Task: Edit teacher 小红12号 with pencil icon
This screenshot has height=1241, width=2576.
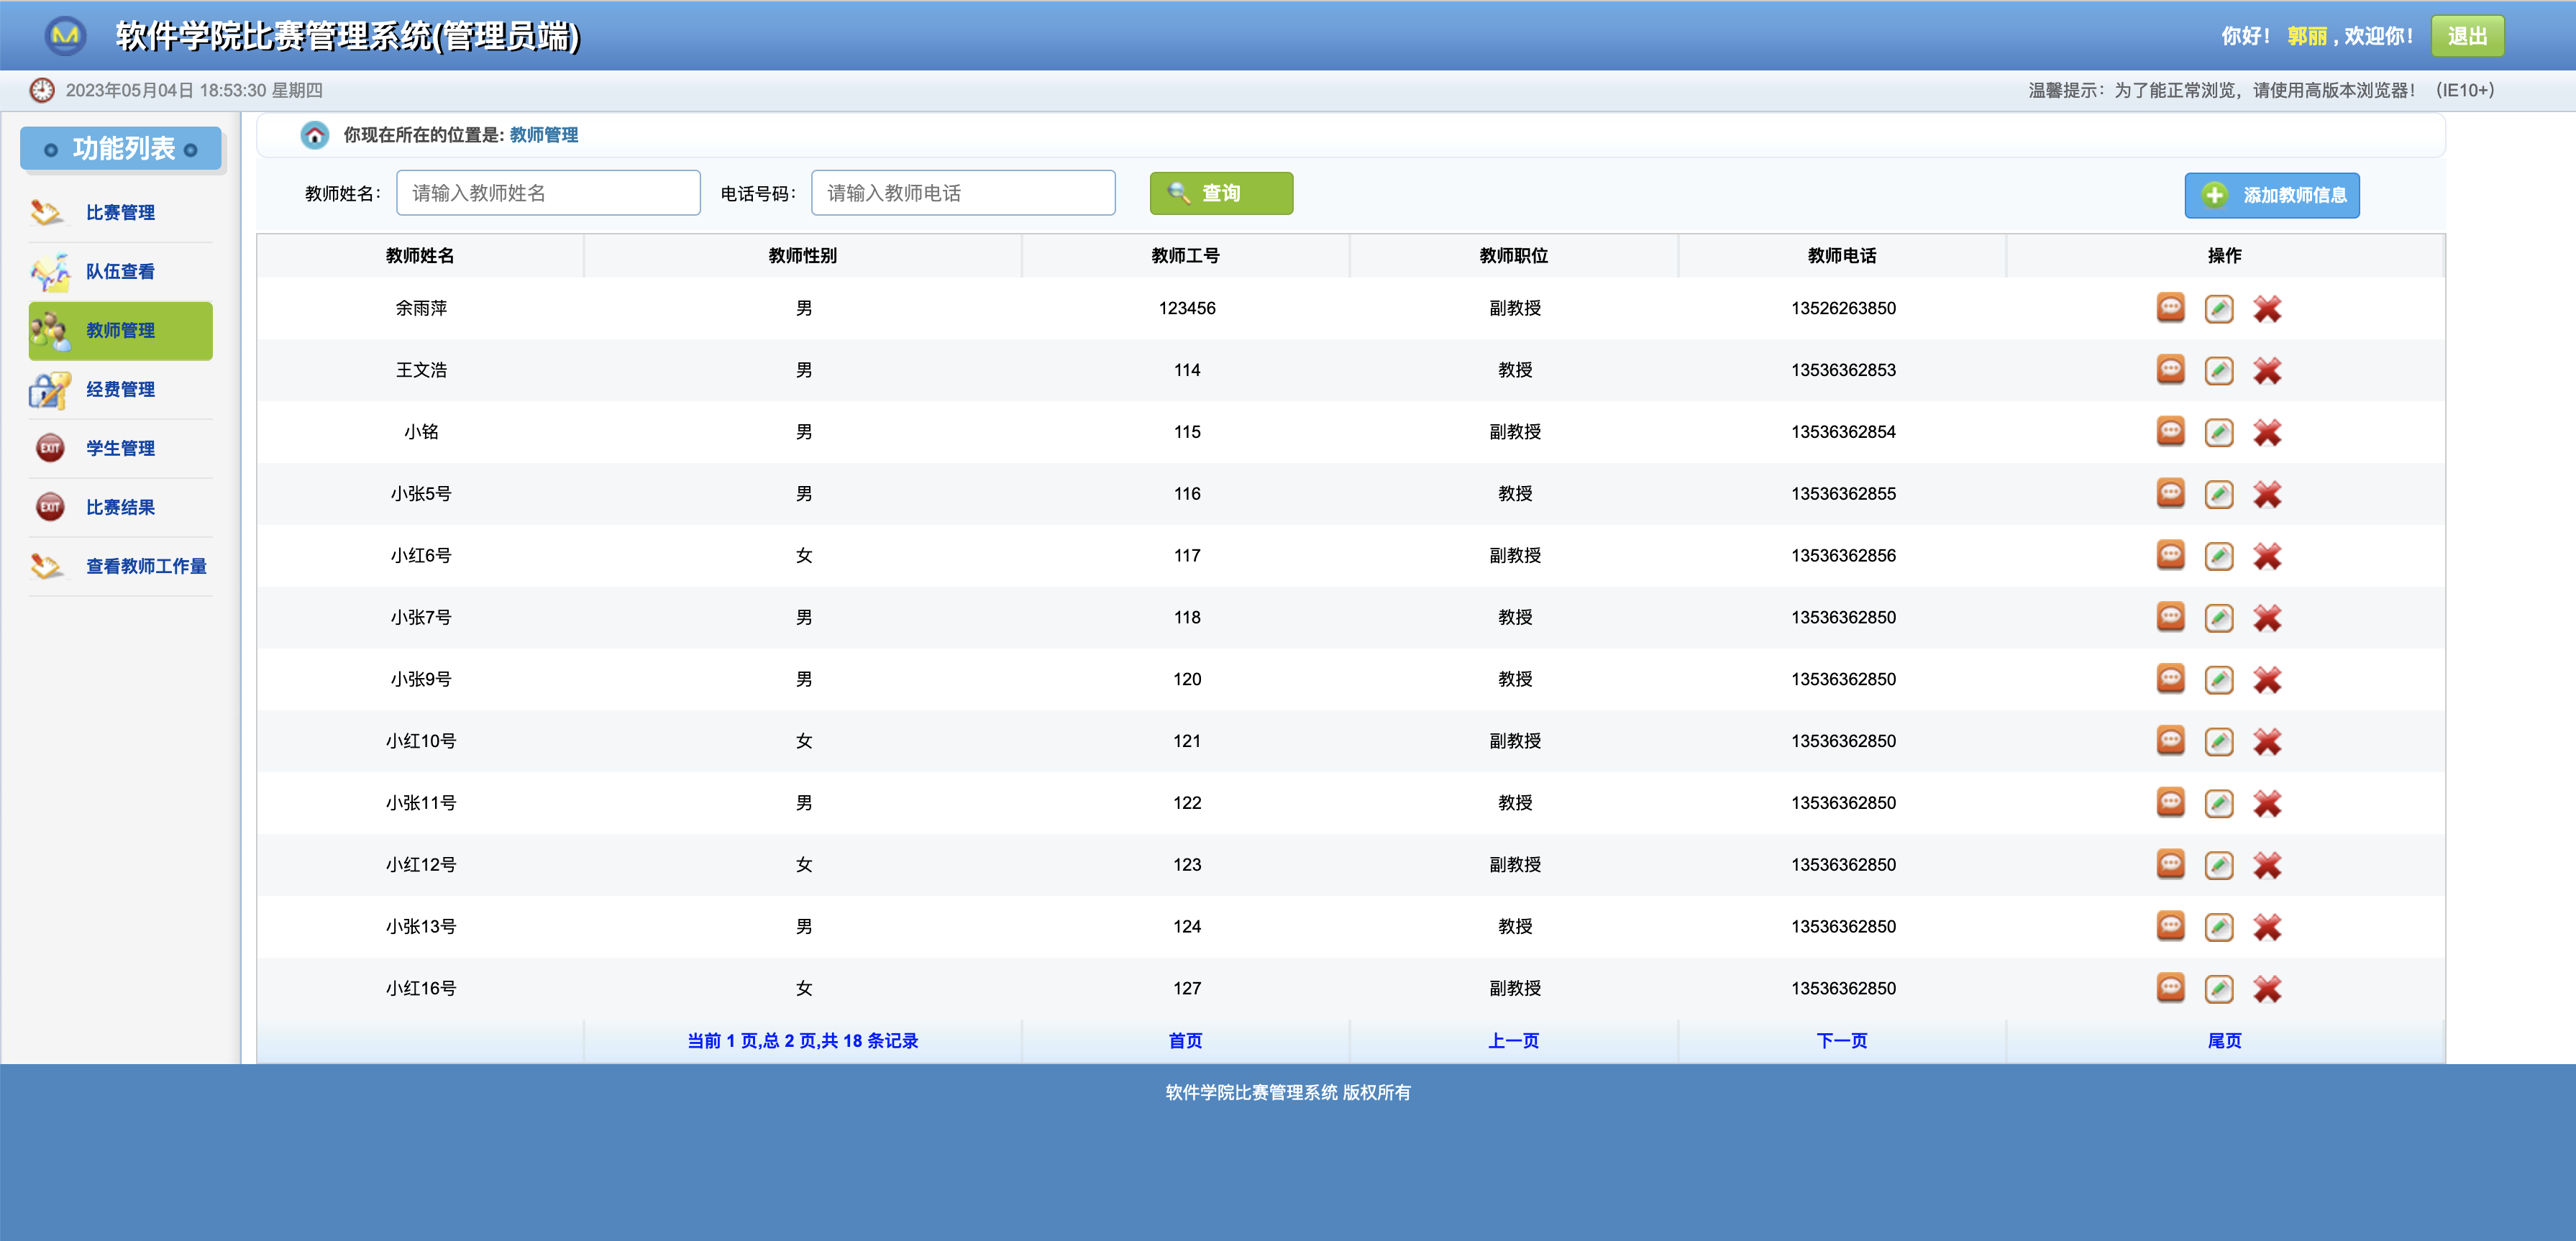Action: (2218, 866)
